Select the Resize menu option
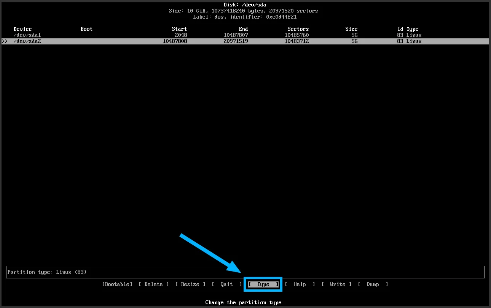Image resolution: width=491 pixels, height=308 pixels. (190, 284)
